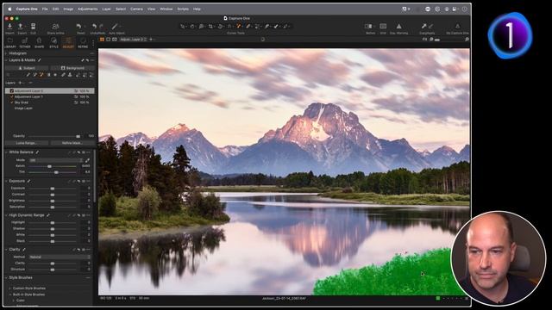Switch to the Shape tool tab
The image size is (552, 310).
pos(39,42)
